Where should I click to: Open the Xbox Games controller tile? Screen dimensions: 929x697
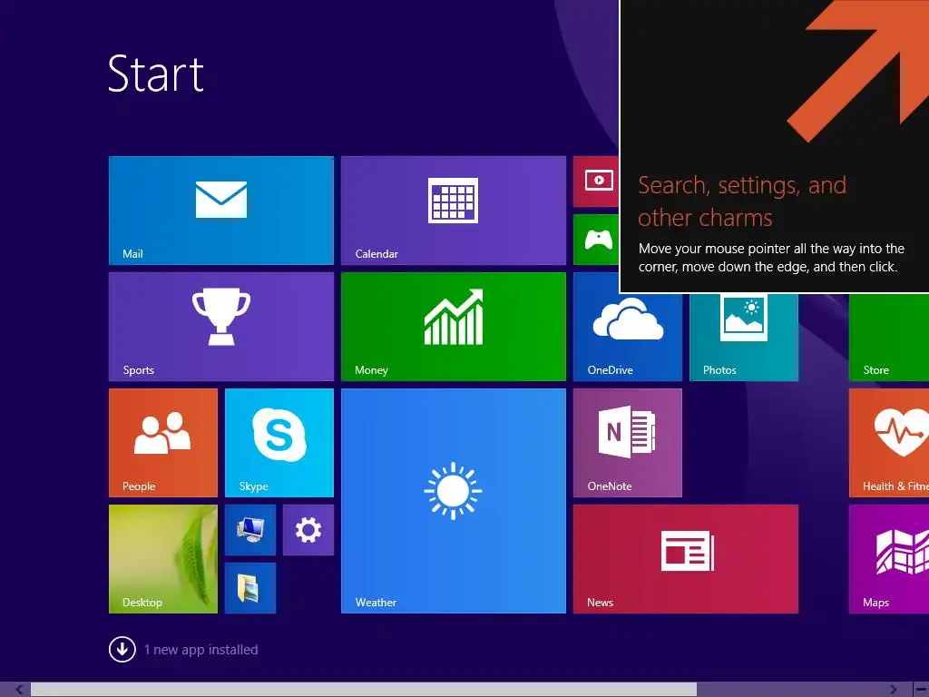(596, 240)
